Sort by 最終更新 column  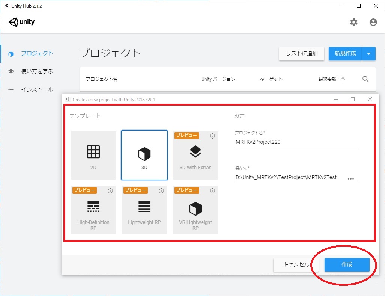(327, 79)
